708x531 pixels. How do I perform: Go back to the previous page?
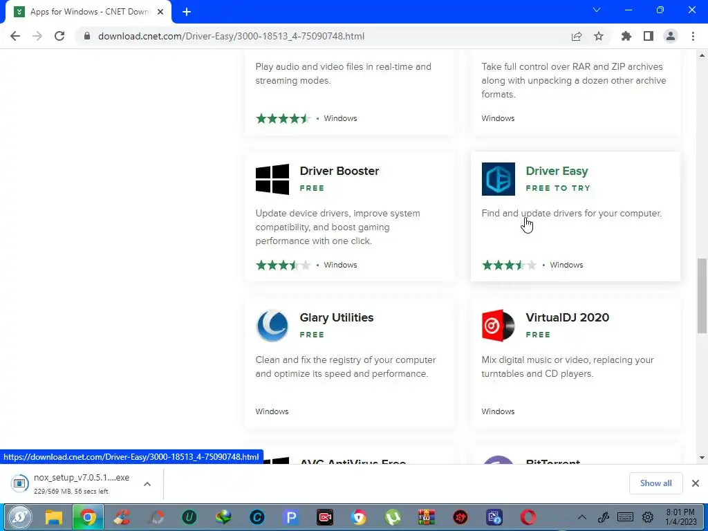15,36
